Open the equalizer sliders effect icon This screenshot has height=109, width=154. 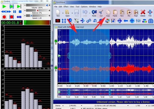[x=138, y=21]
